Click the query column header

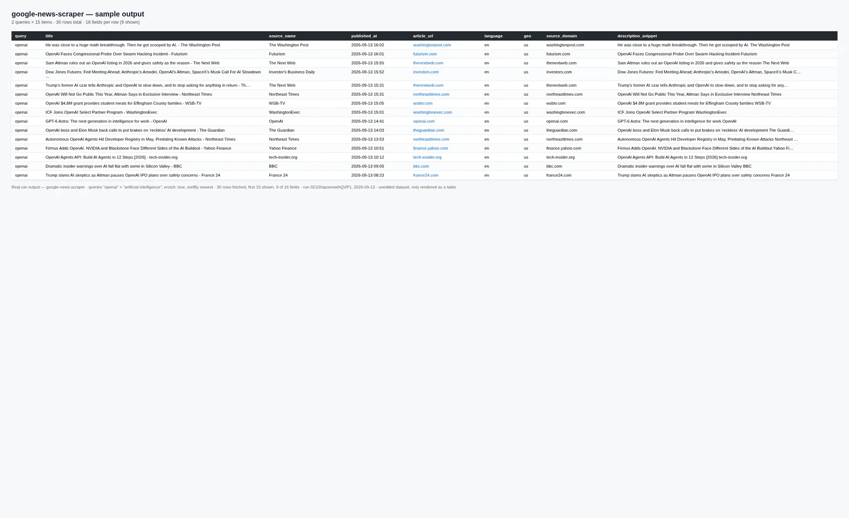21,36
